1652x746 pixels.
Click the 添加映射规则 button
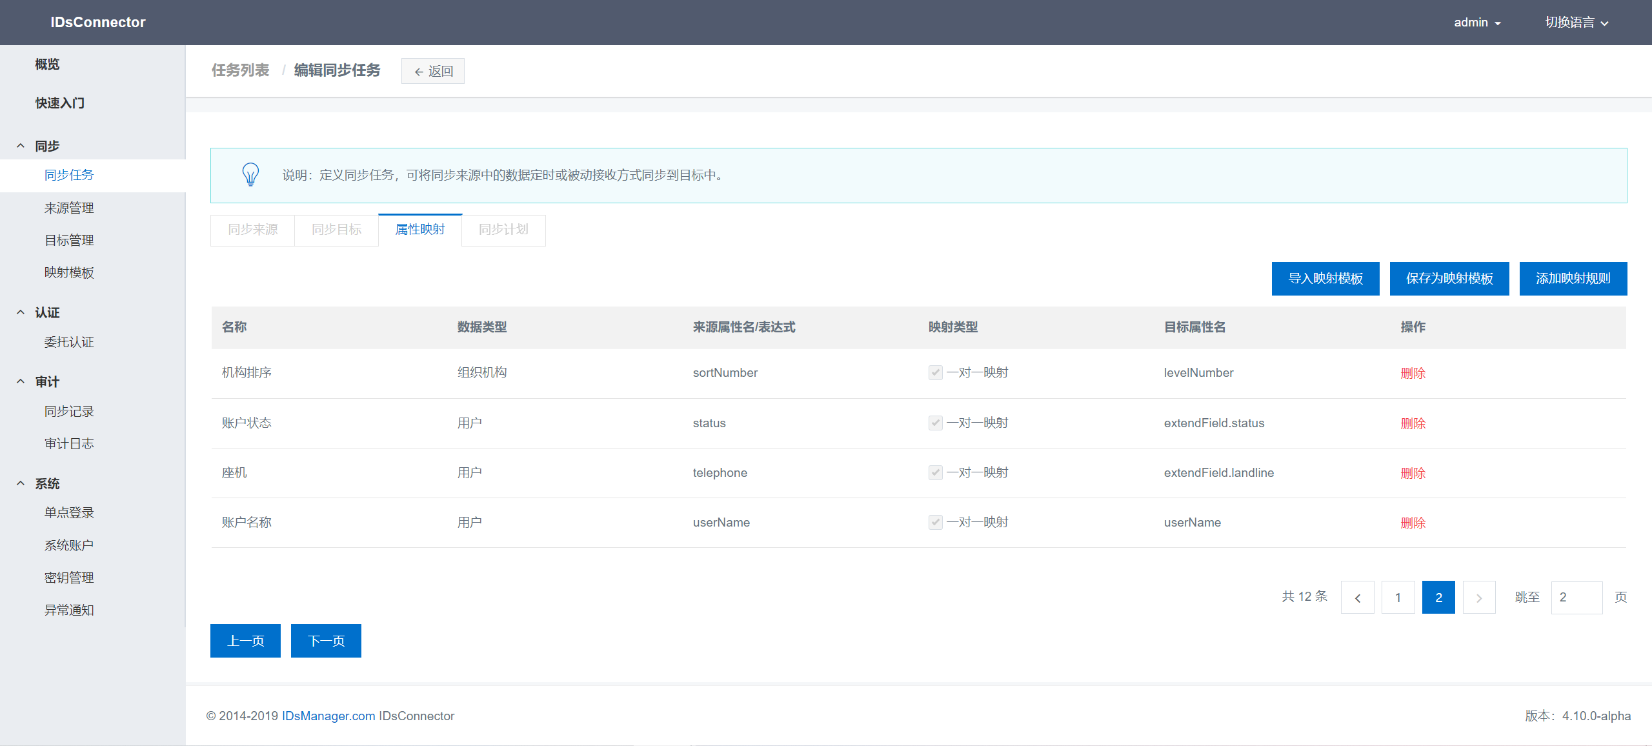tap(1573, 279)
